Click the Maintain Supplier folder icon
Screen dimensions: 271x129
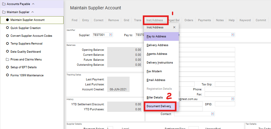coord(4,12)
